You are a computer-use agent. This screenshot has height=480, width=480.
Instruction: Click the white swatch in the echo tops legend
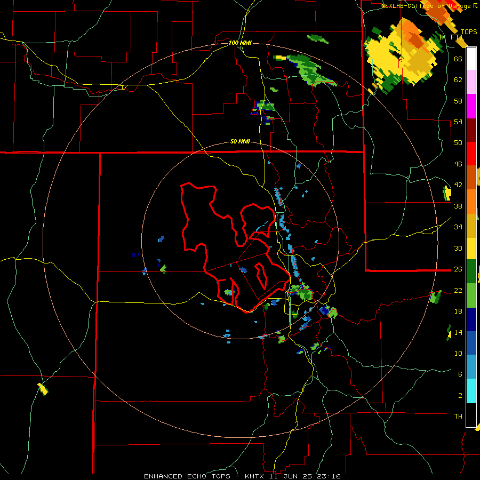471,59
